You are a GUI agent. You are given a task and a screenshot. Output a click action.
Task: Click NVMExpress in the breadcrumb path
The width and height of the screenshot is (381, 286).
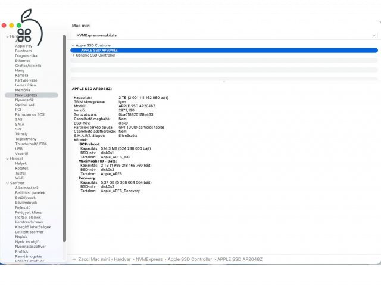coord(149,259)
